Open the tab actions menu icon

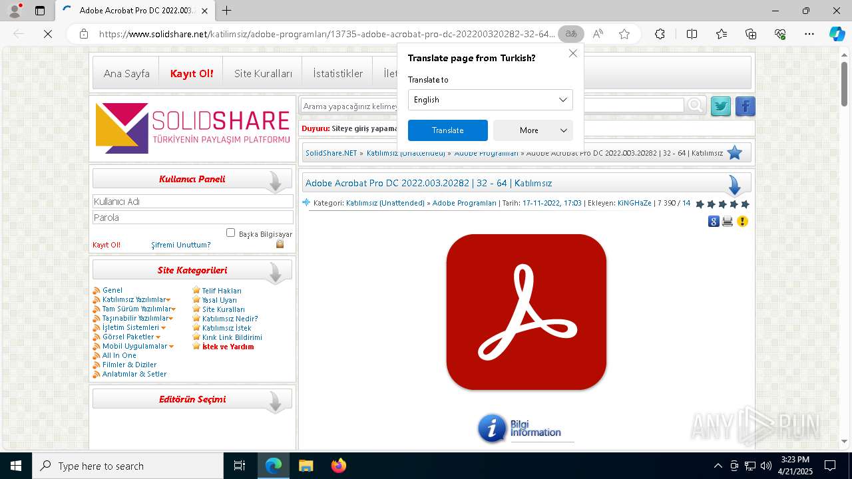point(40,11)
